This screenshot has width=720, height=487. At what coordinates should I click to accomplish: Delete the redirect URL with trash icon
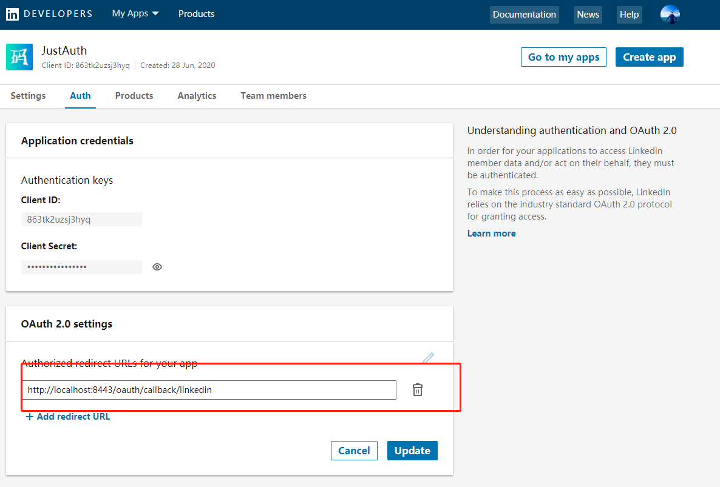point(418,390)
